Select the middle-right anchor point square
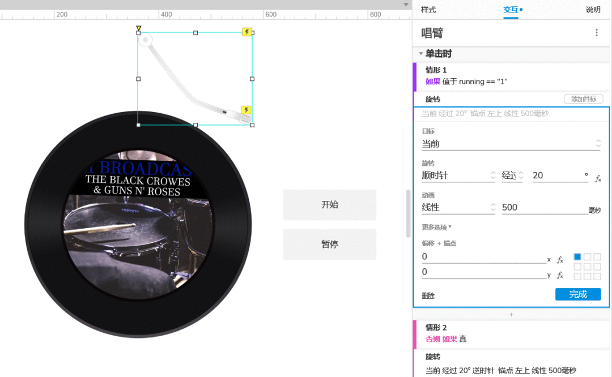Viewport: 612px width, 377px height. coord(597,267)
